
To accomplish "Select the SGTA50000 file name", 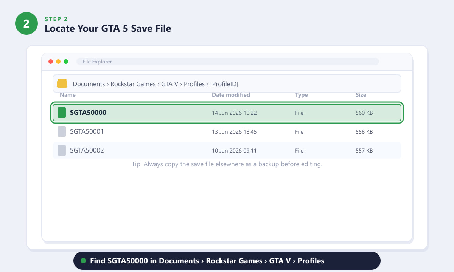I will point(88,113).
